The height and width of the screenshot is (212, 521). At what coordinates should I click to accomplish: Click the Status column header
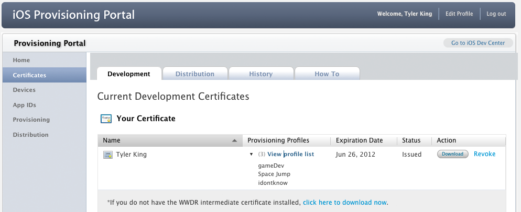tap(414, 140)
